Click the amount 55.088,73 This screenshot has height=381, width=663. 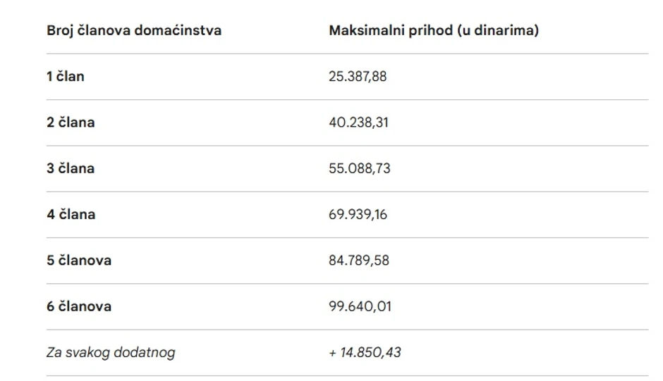point(360,169)
